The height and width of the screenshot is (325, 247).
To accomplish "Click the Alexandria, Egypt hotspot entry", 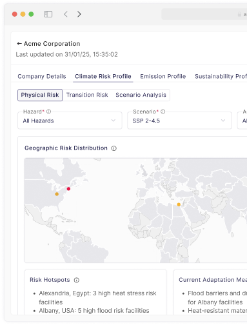I will (97, 298).
